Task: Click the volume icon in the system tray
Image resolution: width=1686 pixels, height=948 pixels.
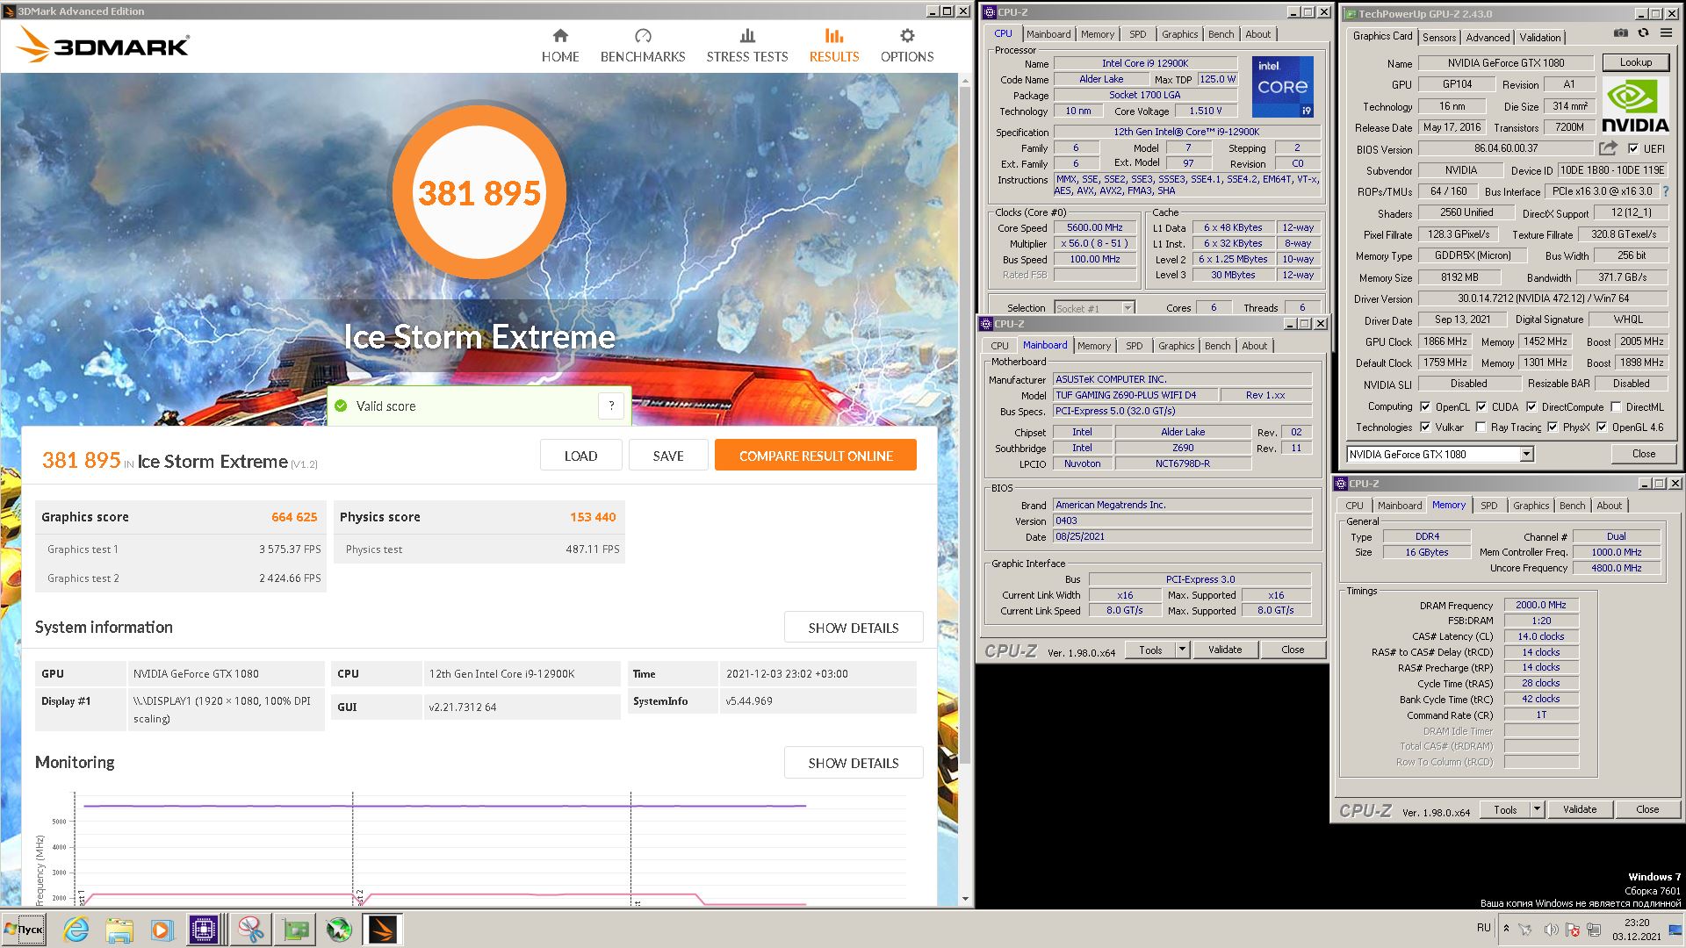Action: point(1551,929)
